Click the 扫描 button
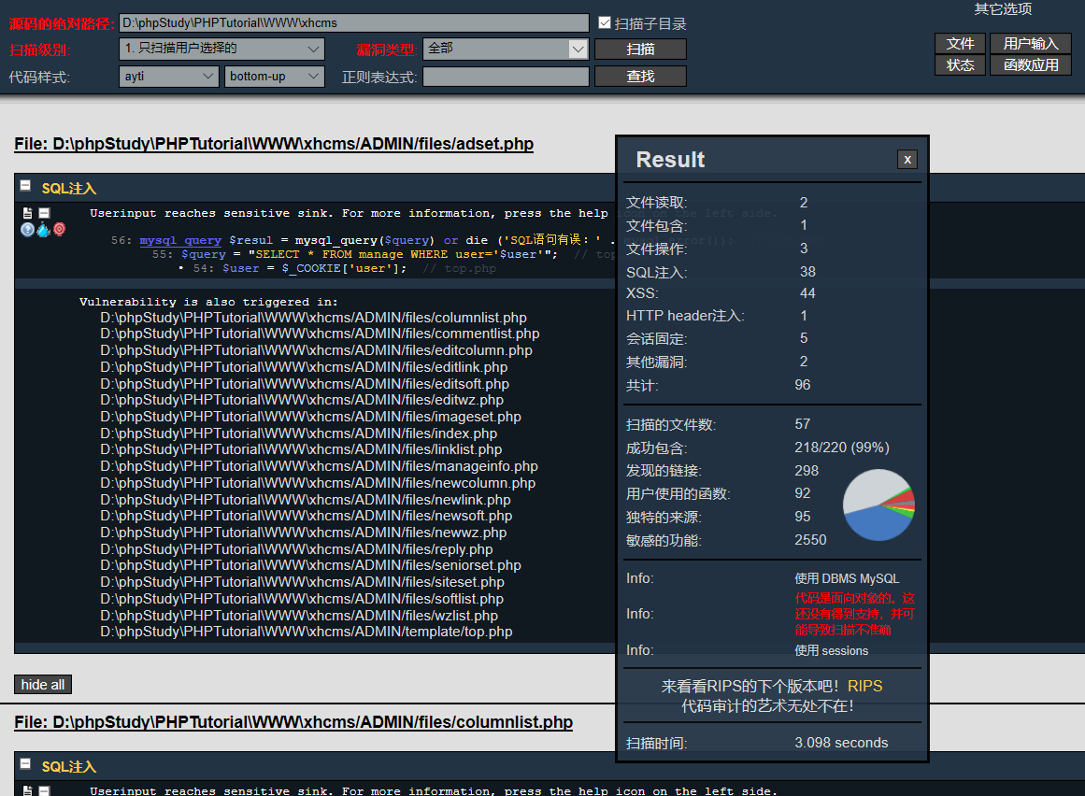 [641, 50]
